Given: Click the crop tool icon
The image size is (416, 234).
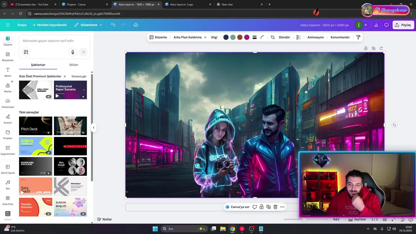Looking at the screenshot, I should [x=273, y=37].
